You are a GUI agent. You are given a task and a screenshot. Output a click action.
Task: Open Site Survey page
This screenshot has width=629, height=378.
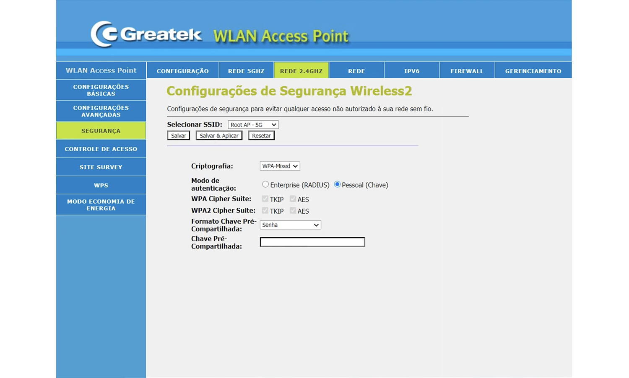[x=101, y=167]
